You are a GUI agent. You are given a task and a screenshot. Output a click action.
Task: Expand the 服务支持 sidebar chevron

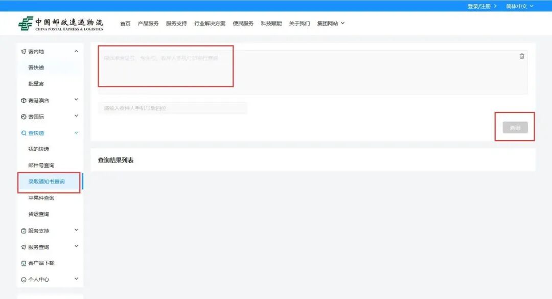[76, 230]
